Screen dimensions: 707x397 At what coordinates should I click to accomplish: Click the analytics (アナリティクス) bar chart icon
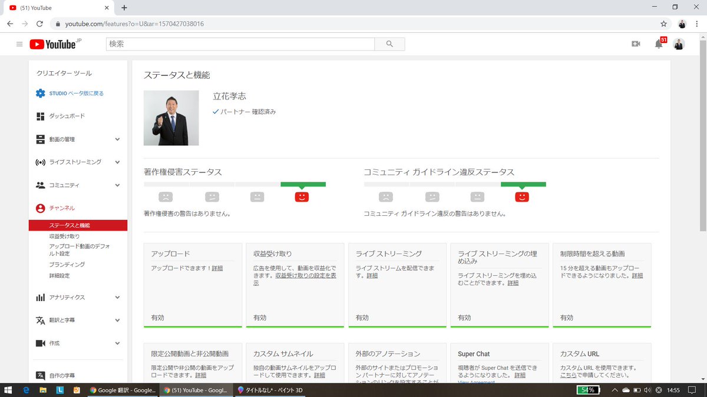[40, 298]
